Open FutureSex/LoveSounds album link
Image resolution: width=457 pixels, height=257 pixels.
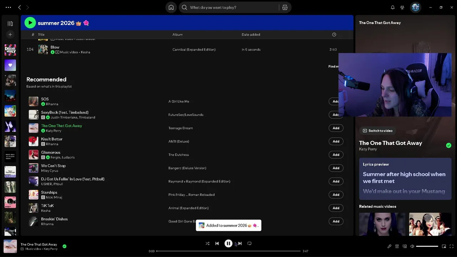pos(186,115)
